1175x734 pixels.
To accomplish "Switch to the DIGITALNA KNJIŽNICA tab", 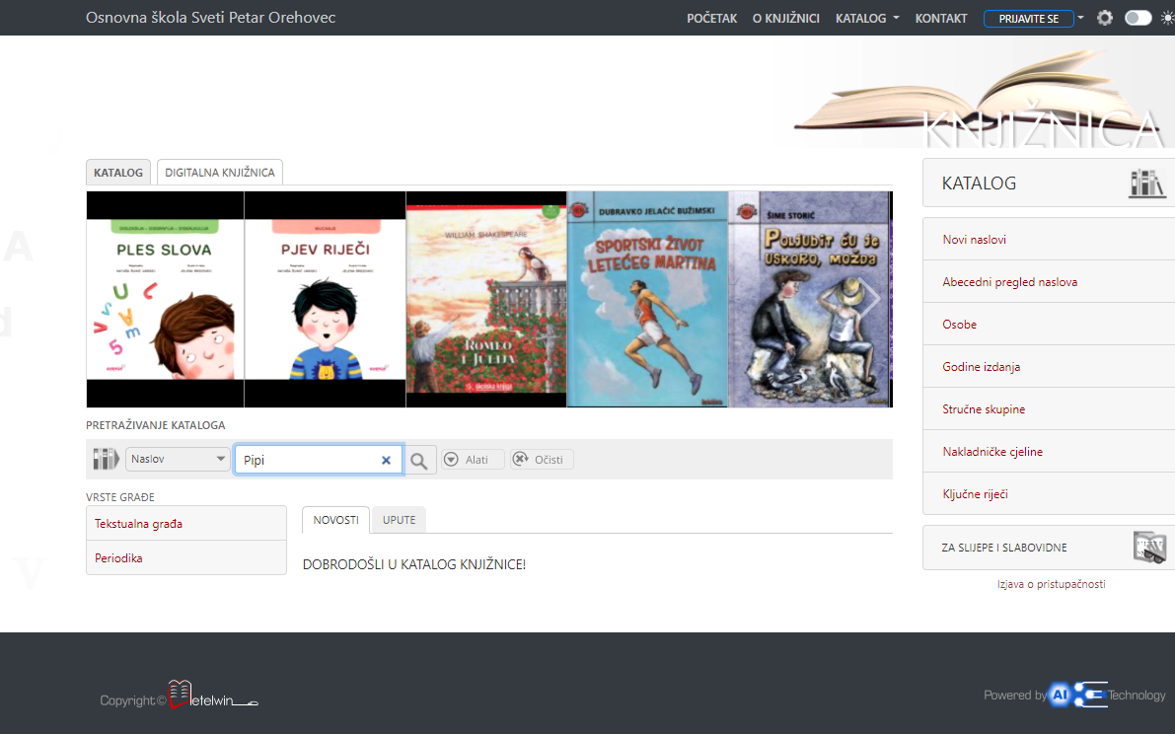I will (x=220, y=173).
